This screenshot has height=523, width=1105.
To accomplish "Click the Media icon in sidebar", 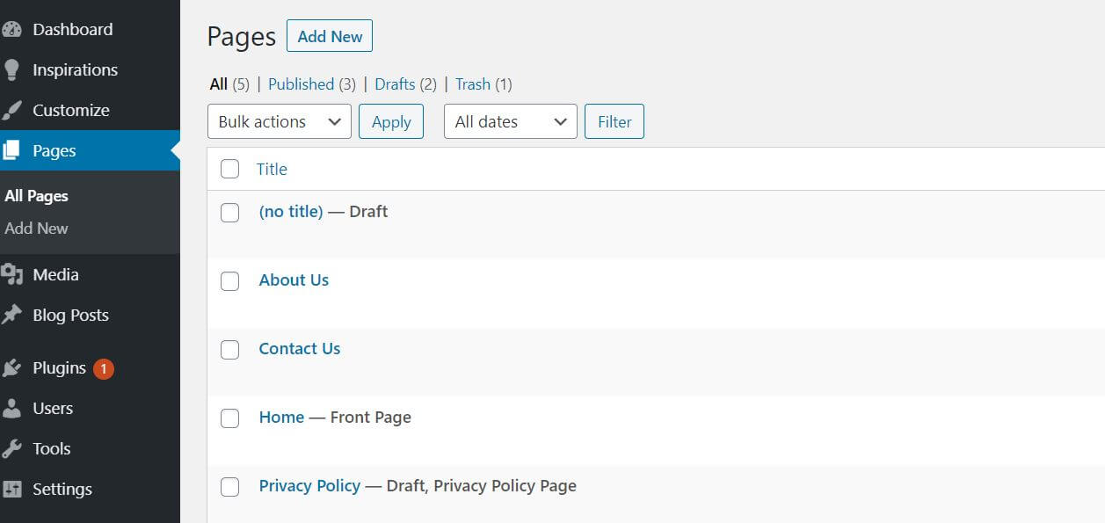I will coord(11,274).
